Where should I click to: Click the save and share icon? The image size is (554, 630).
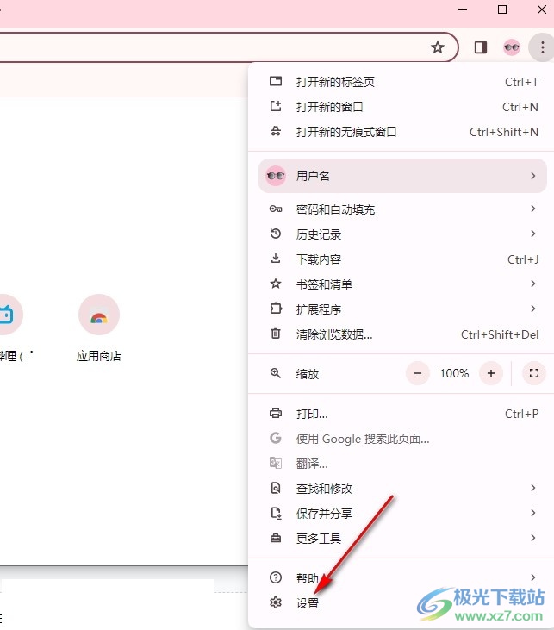pos(276,513)
